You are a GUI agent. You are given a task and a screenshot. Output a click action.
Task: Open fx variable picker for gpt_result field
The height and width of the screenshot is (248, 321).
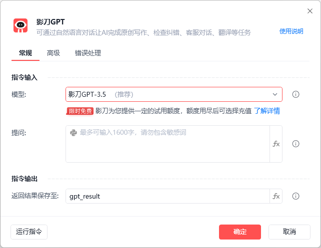[x=276, y=196]
